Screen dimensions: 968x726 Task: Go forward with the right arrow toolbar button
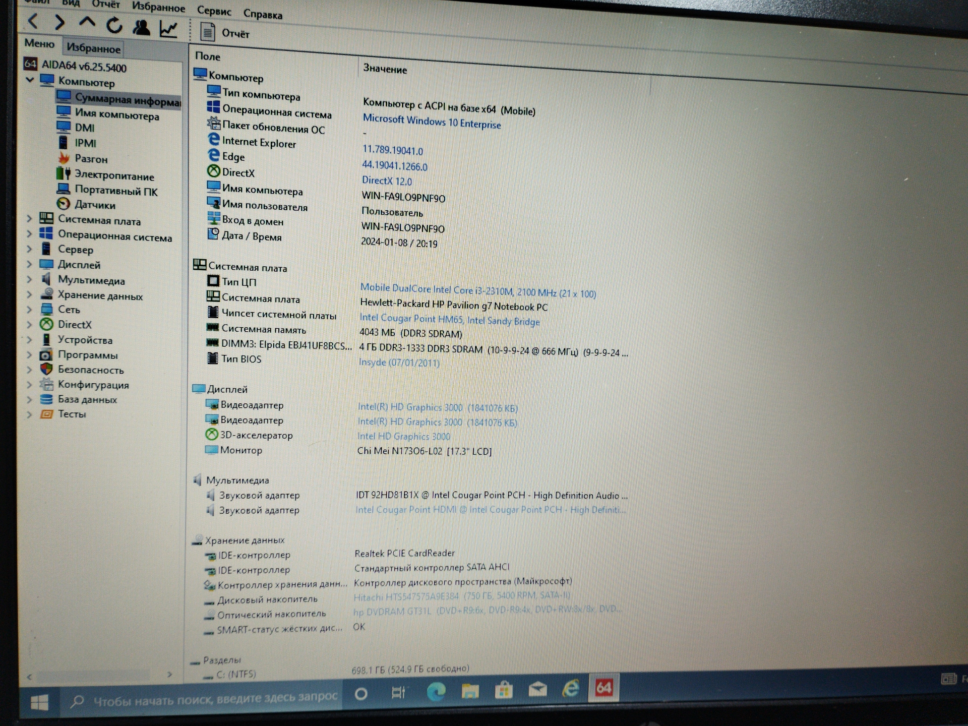60,22
